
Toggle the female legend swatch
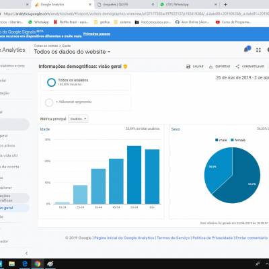point(232,140)
